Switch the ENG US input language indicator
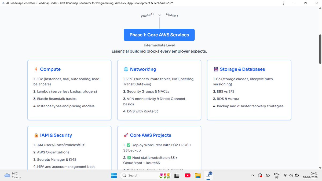This screenshot has height=181, width=322. pos(277,176)
